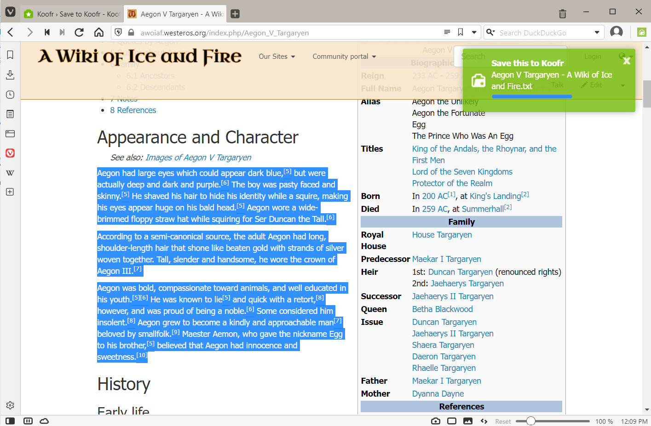Dismiss the Save this to Koofr popup
This screenshot has height=426, width=651.
tap(626, 61)
